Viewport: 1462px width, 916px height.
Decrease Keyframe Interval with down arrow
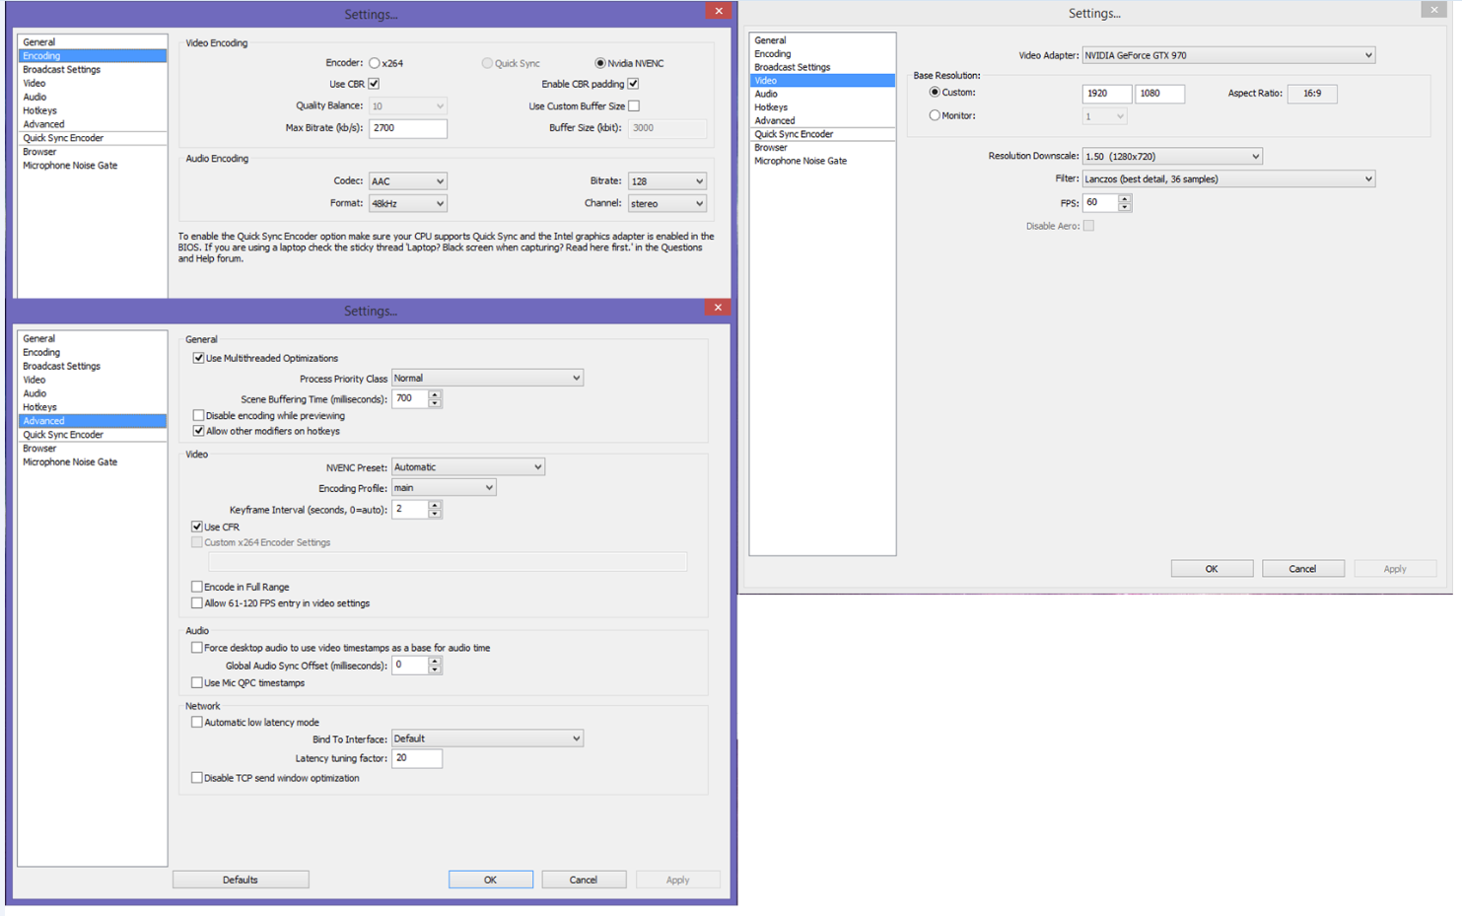435,514
